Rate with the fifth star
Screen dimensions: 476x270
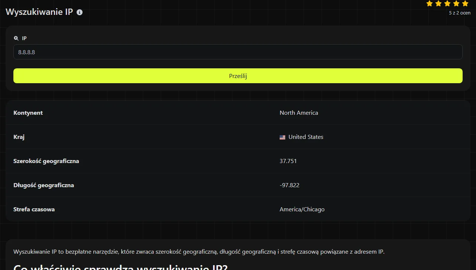click(465, 4)
